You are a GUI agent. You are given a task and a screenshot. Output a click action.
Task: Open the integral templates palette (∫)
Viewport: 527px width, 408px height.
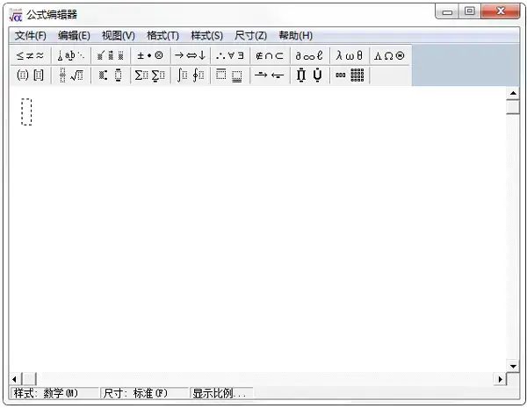[x=191, y=75]
